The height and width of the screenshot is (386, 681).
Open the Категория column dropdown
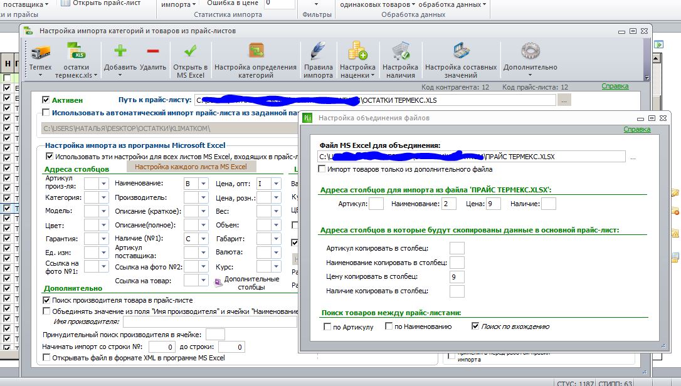103,197
